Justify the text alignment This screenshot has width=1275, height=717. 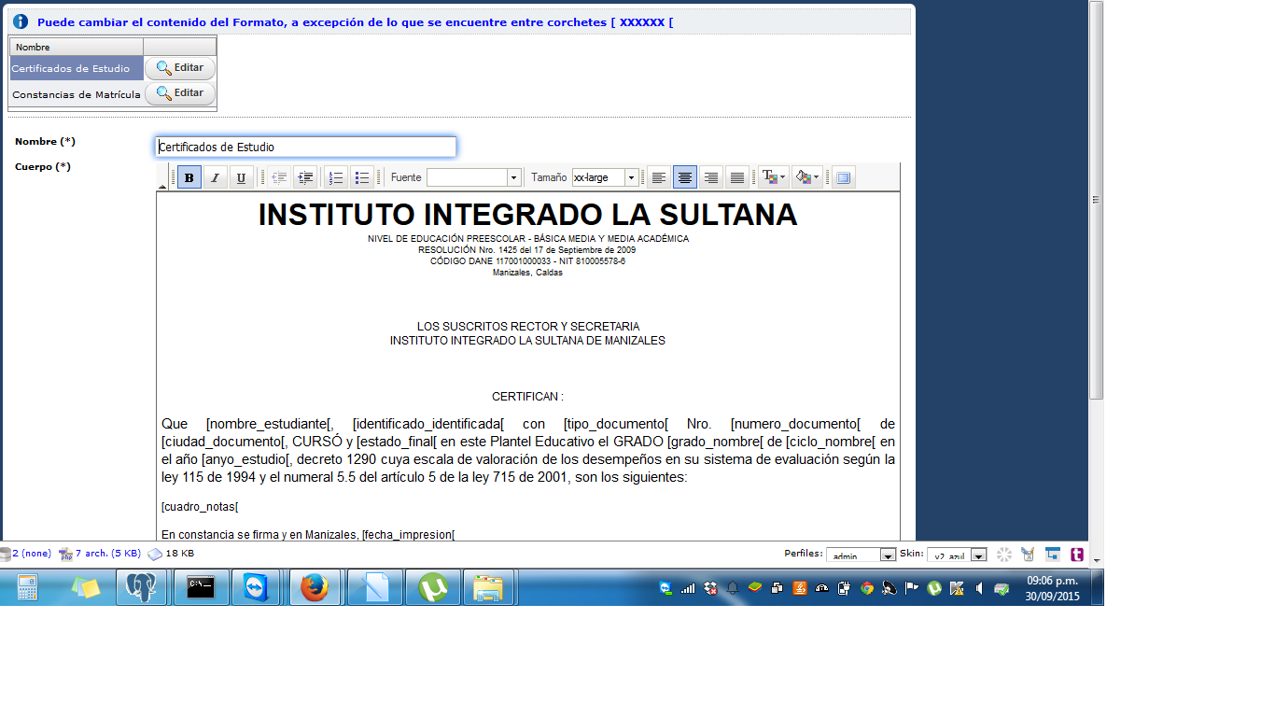point(737,177)
